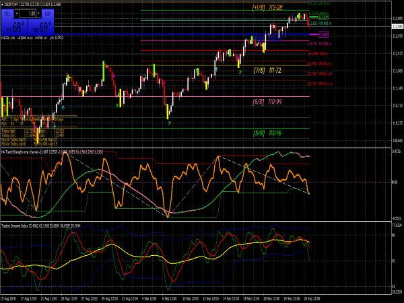Click the 111.580 price scale value

tap(397, 71)
